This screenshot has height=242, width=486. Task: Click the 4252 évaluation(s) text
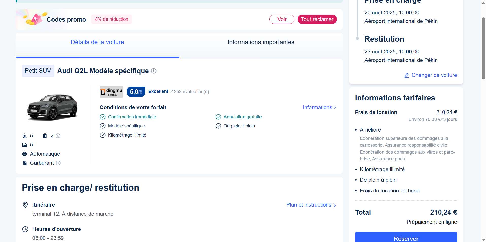190,92
